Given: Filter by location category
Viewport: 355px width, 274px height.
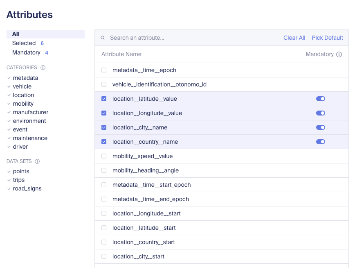Looking at the screenshot, I should coord(24,95).
